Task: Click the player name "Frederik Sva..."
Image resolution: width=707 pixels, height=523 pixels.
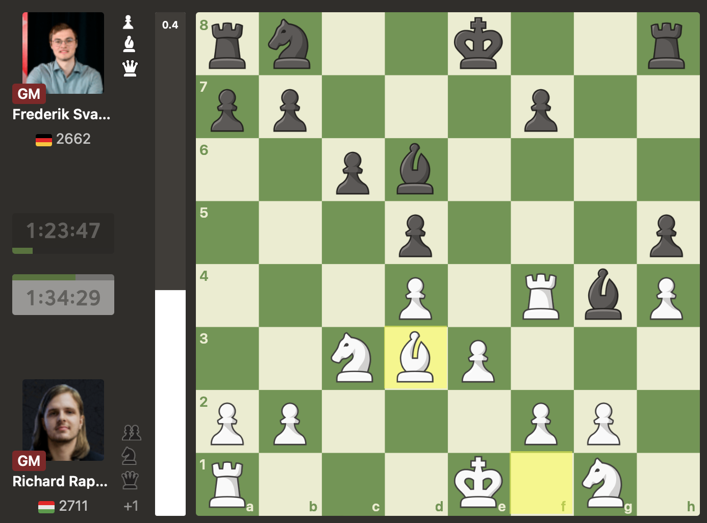Action: tap(61, 114)
